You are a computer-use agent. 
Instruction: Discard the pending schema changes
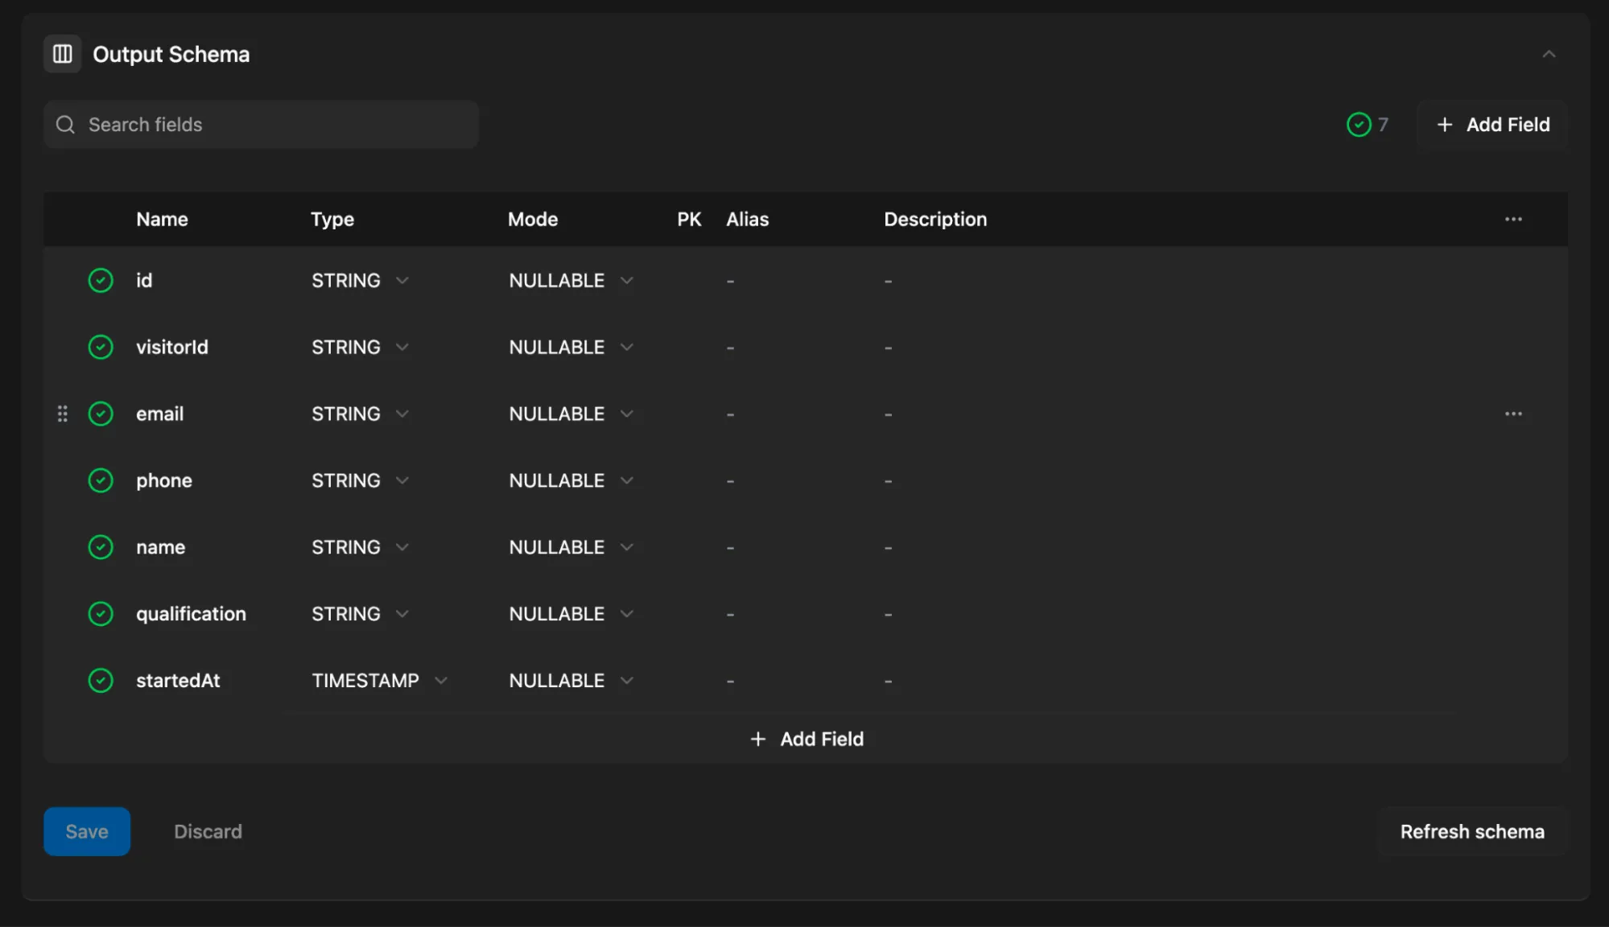pos(208,831)
